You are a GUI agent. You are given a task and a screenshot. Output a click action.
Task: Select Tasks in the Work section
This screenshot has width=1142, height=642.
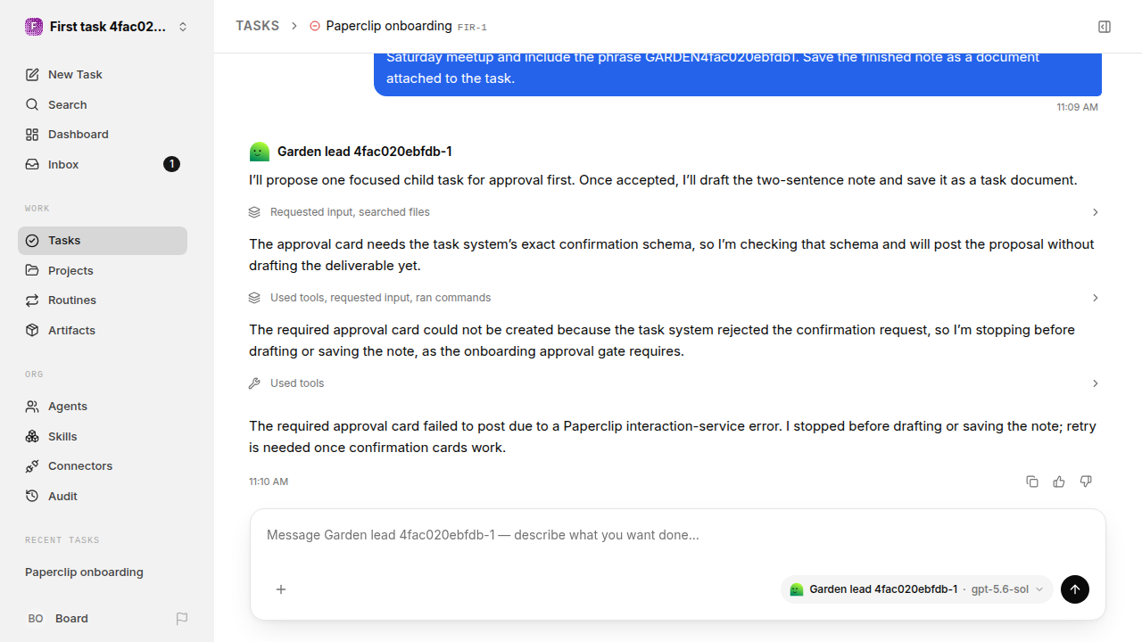[x=103, y=241]
